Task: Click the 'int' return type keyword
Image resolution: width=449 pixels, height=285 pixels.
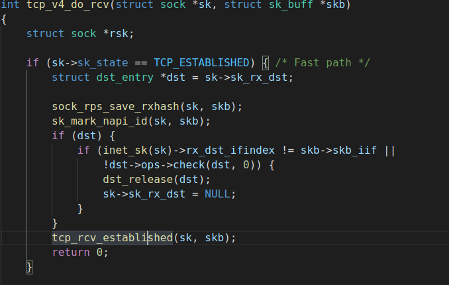Action: click(11, 5)
